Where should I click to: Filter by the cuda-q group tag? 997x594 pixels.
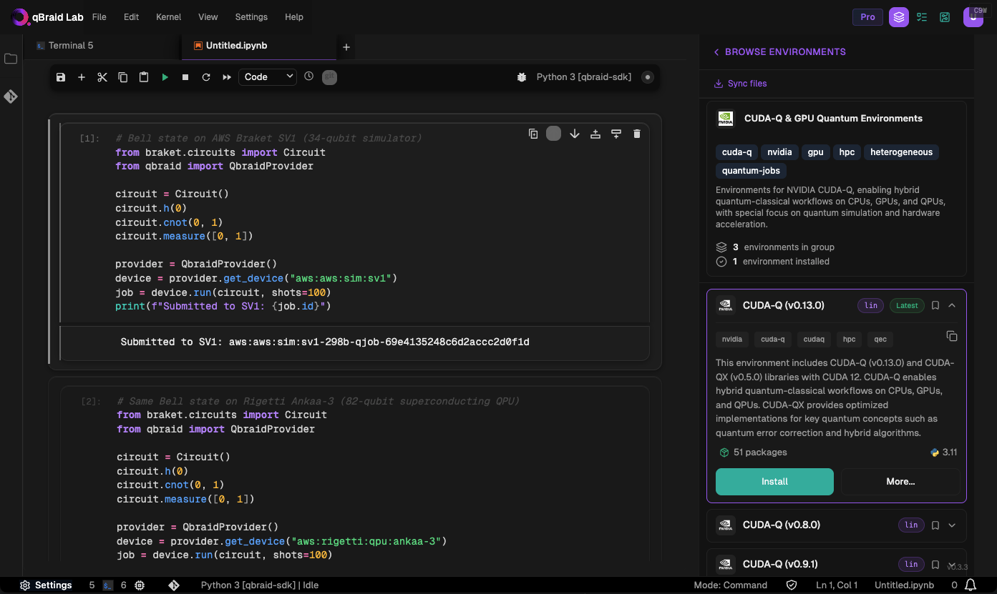click(736, 152)
